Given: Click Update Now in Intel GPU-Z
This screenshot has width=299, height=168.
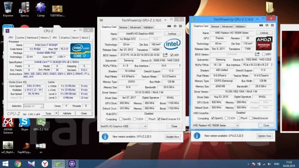Looking at the screenshot, I should [x=172, y=137].
